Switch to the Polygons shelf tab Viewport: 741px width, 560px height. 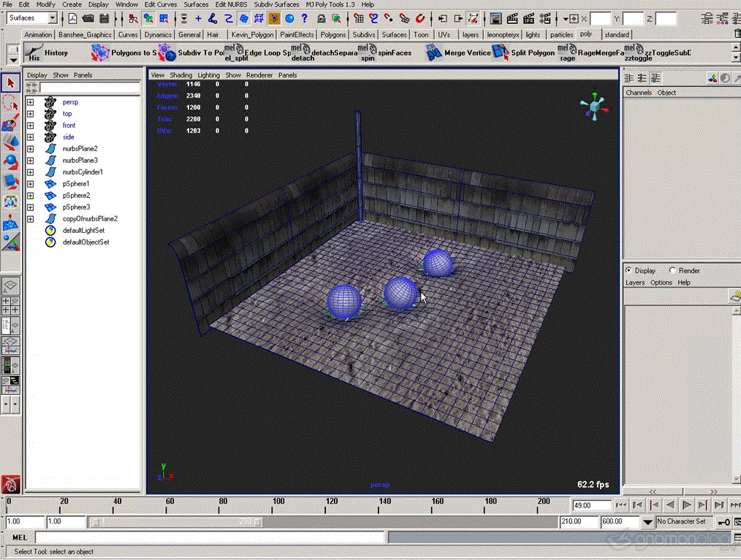(x=333, y=34)
